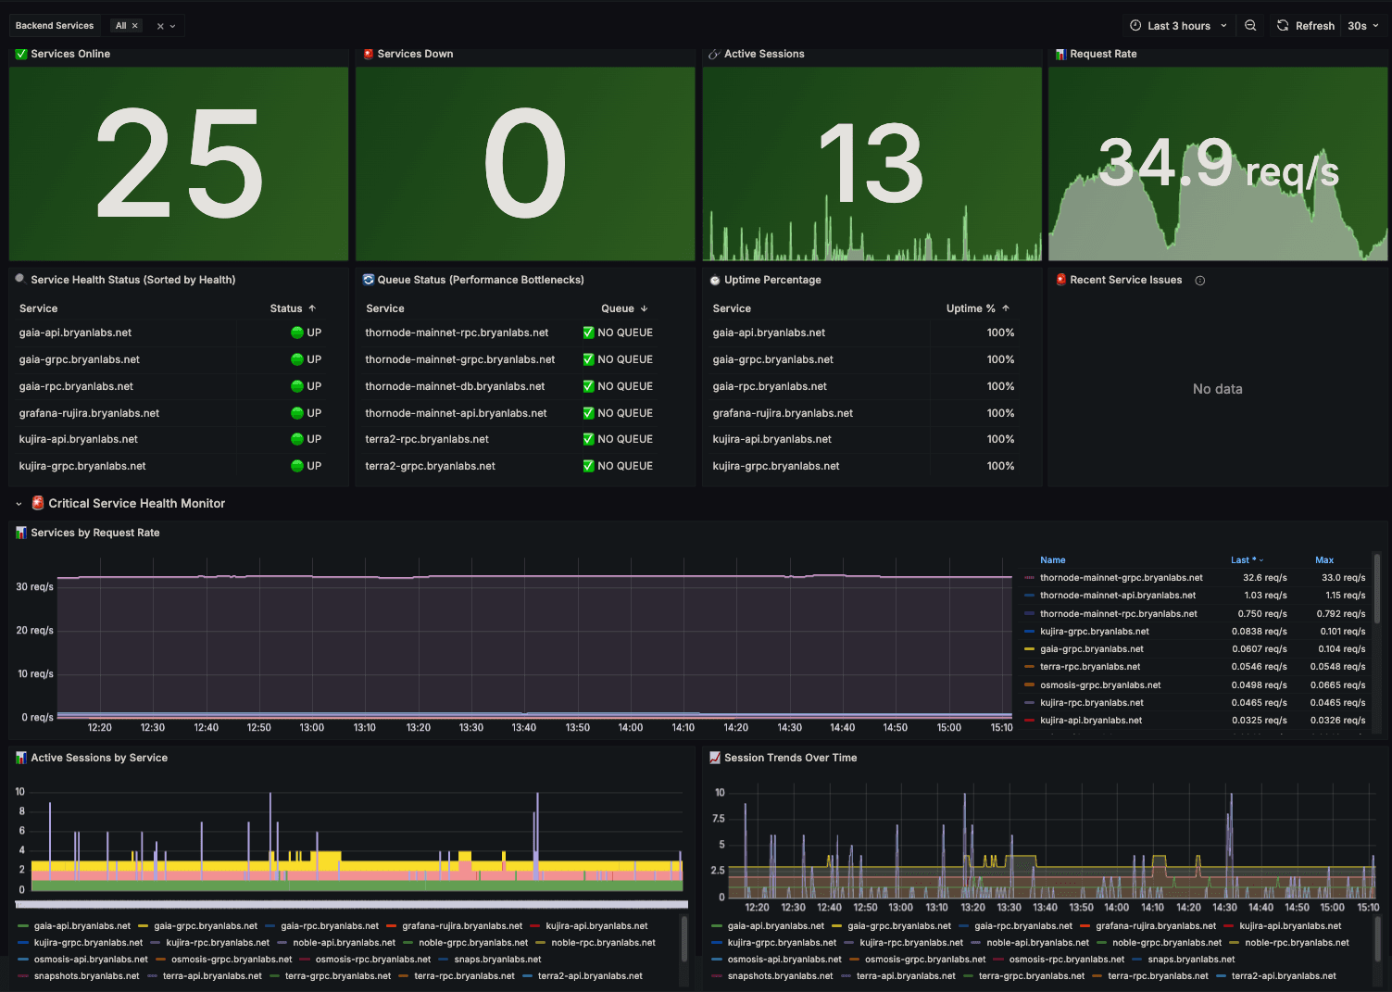Click the Active Sessions by Service legend scrollbar

(x=684, y=937)
